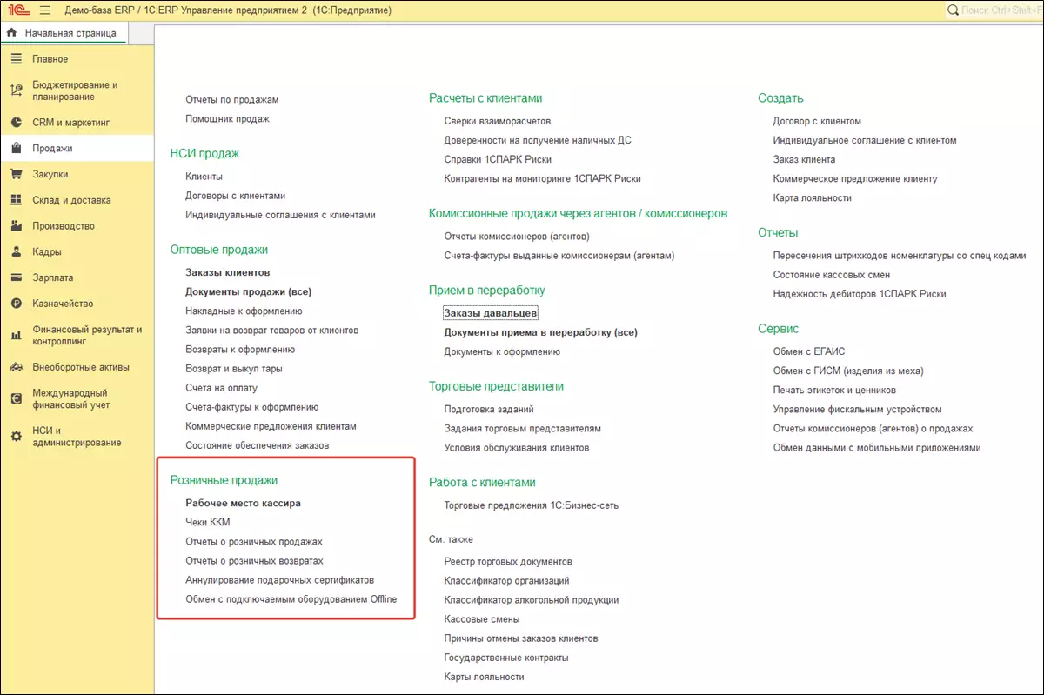Click the Склад и доставка icon

click(x=16, y=200)
